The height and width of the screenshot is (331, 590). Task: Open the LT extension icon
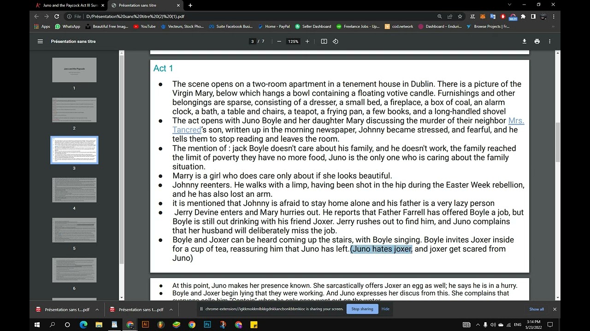472,16
